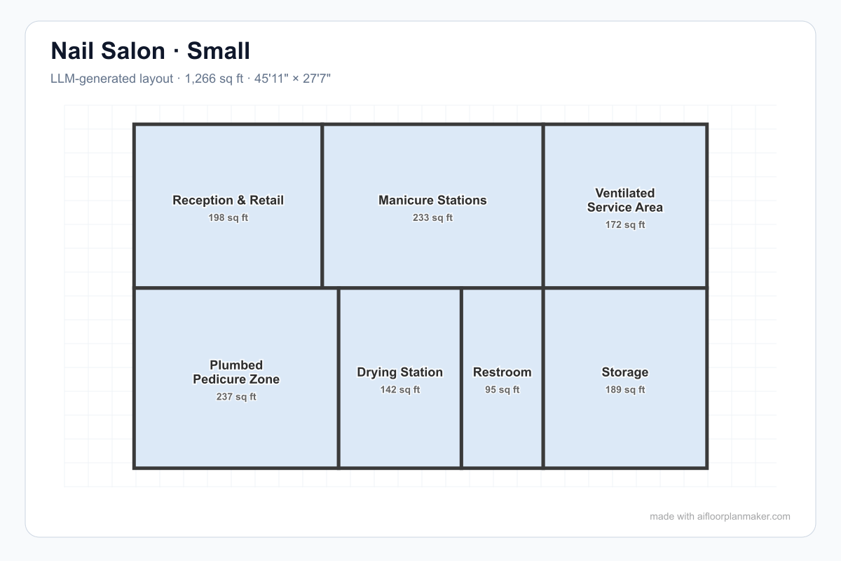Viewport: 841px width, 561px height.
Task: Click the 198 sq ft area label
Action: tap(228, 218)
